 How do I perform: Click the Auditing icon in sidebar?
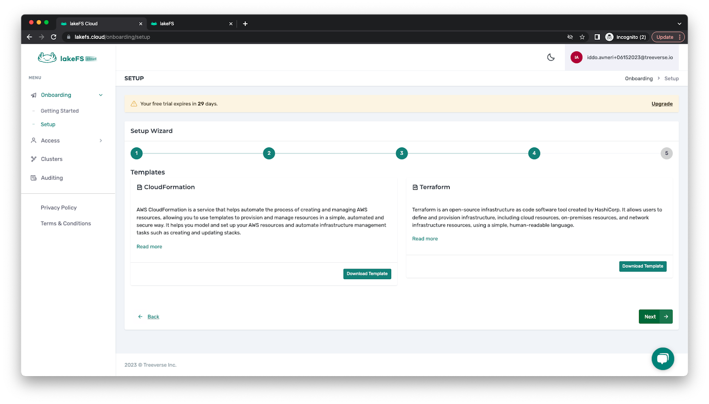pyautogui.click(x=34, y=178)
